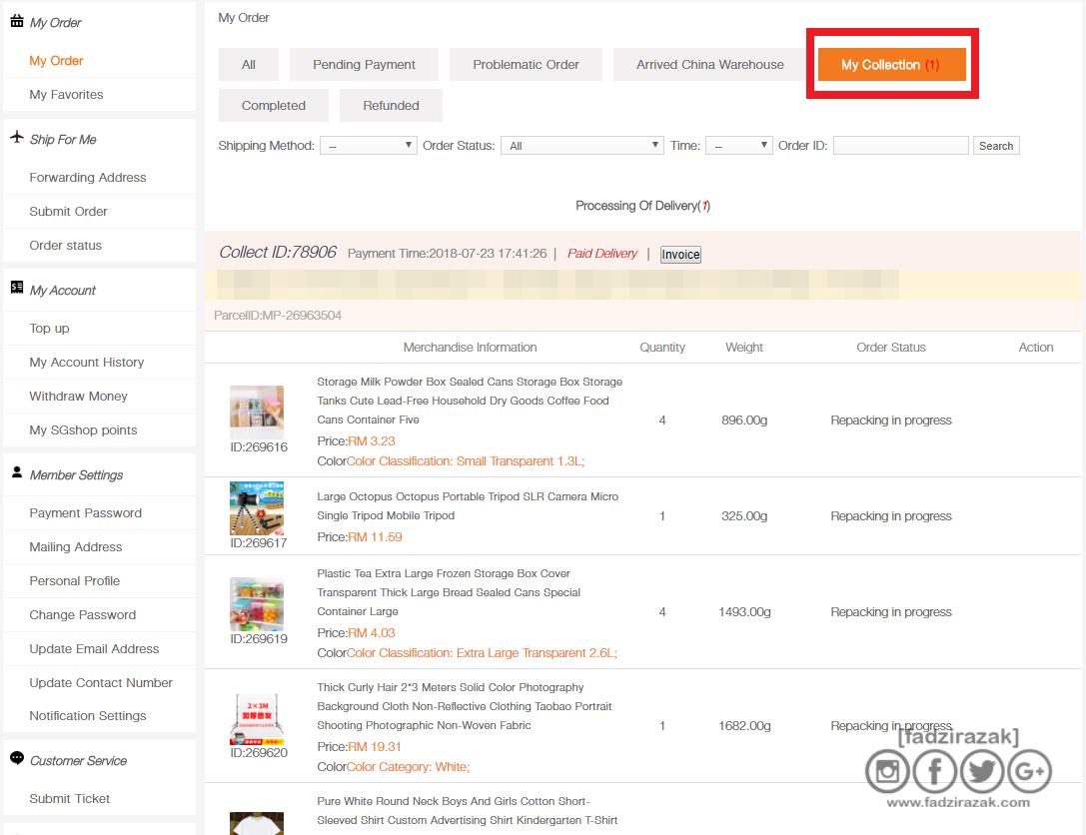Click the Customer Service chat bubble icon
The width and height of the screenshot is (1086, 835).
(x=17, y=758)
